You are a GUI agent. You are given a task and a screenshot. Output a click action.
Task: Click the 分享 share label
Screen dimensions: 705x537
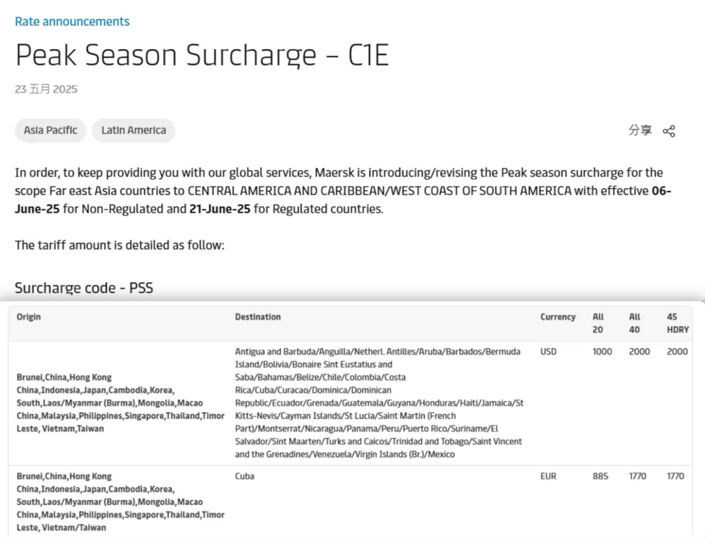tap(640, 130)
